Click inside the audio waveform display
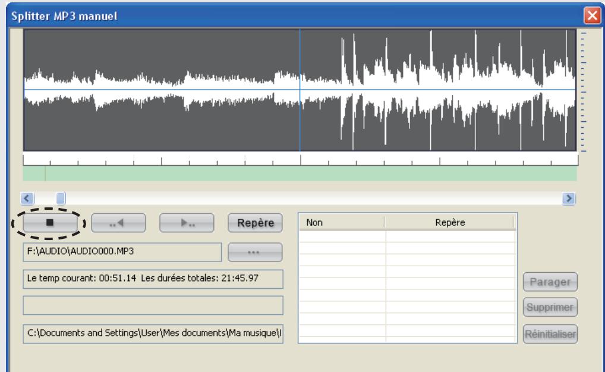 coord(300,90)
